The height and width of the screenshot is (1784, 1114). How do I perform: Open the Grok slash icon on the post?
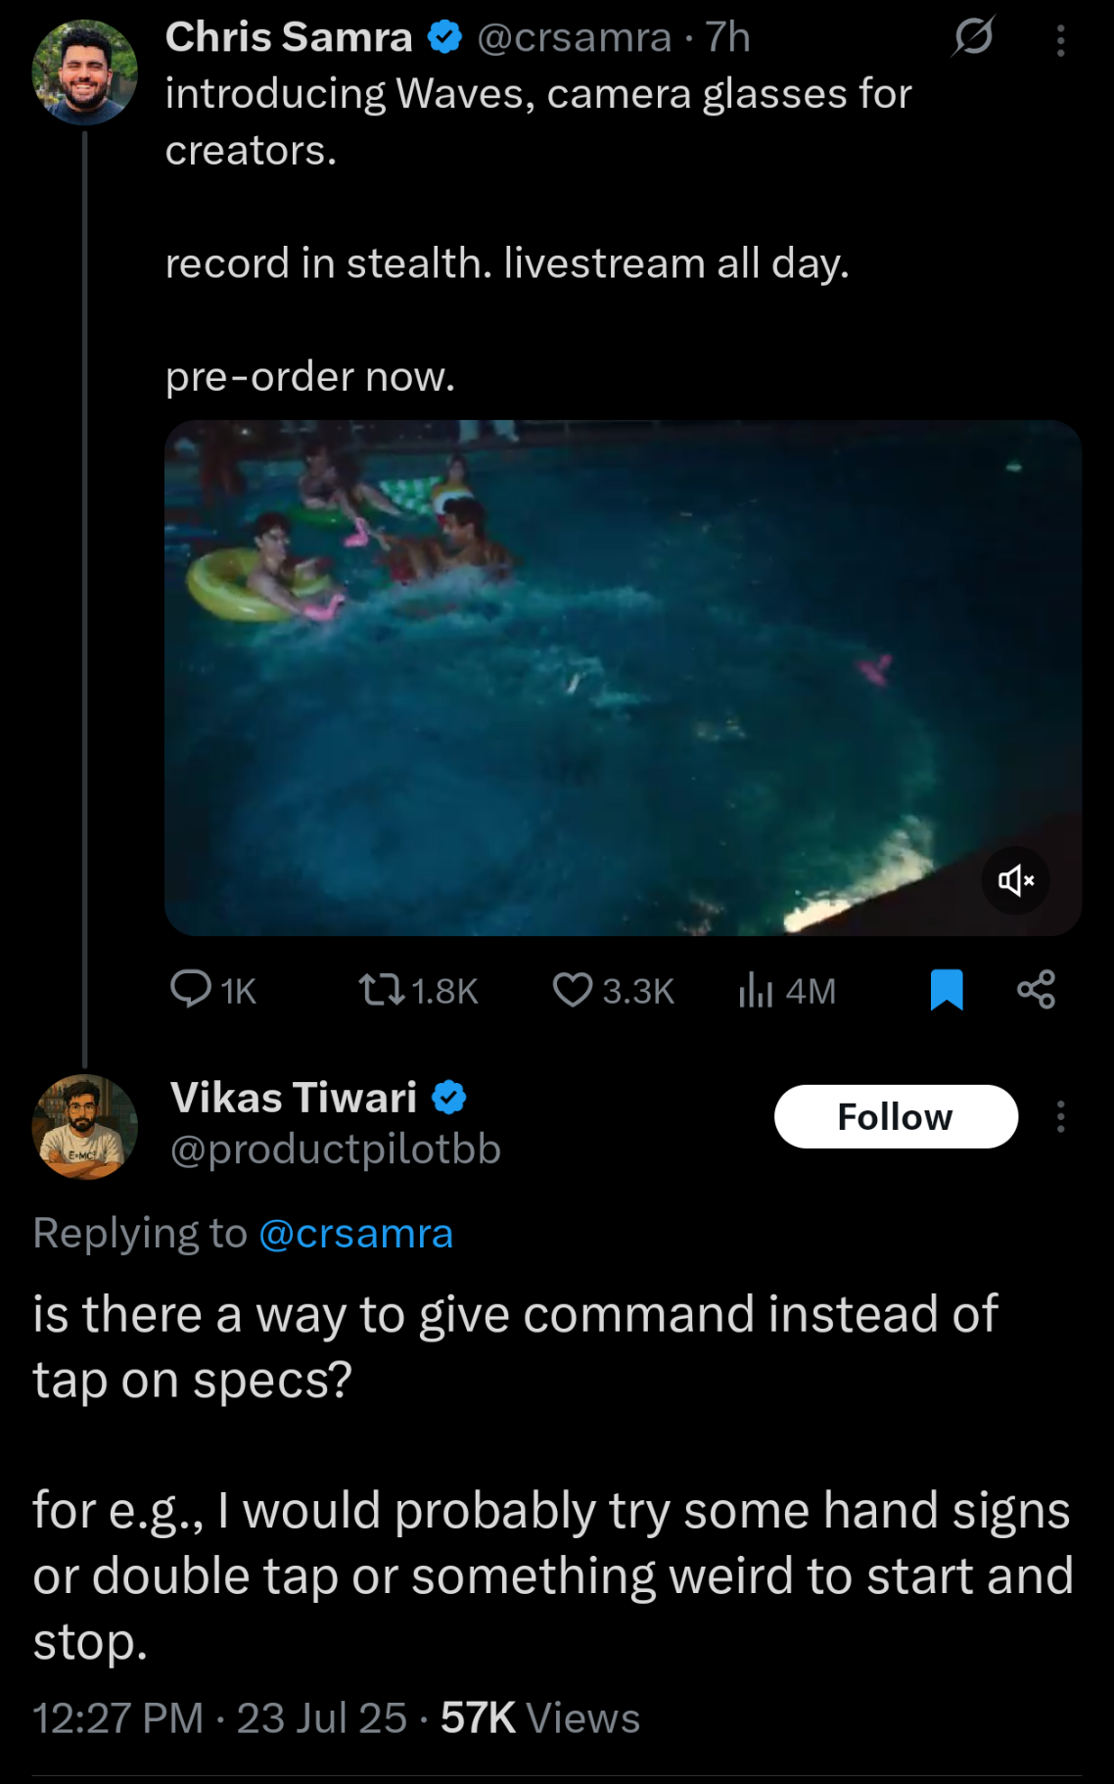pos(973,37)
